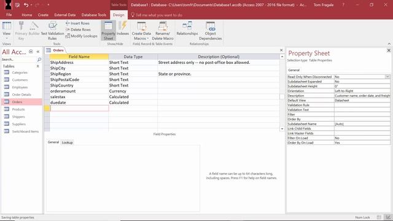393x221 pixels.
Task: Open the Builder tool
Action: [x=34, y=28]
